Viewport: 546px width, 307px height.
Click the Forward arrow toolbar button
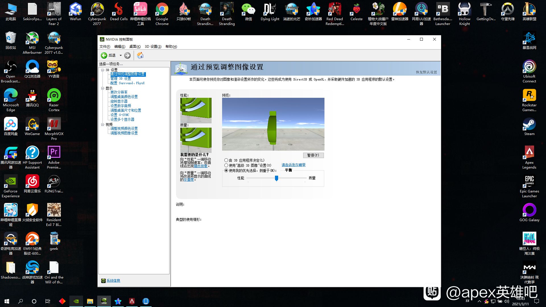point(127,55)
